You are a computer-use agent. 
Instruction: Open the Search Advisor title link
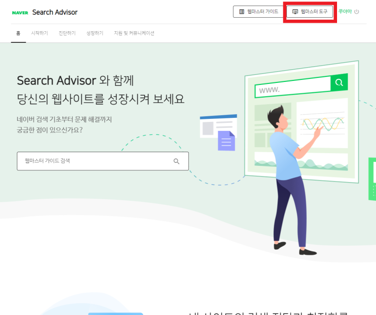(55, 12)
